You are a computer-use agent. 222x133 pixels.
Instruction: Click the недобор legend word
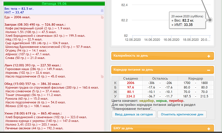[146, 101]
